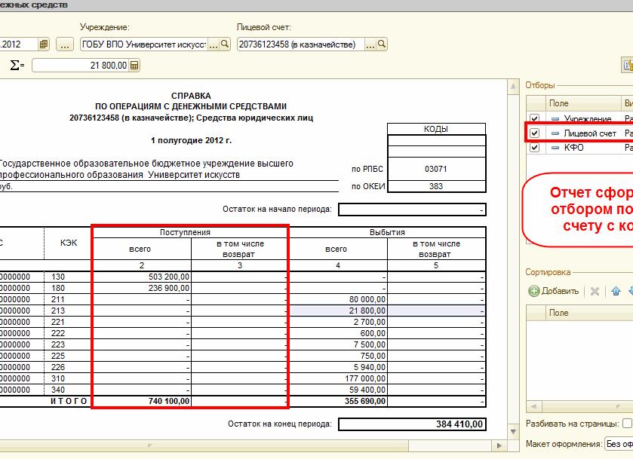This screenshot has height=459, width=633.
Task: Select the cell with 2 700,00
Action: click(x=338, y=322)
